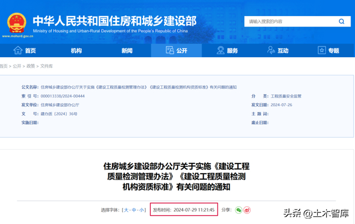This screenshot has width=355, height=224.
Task: Select medium font size 中
Action: tap(134, 210)
